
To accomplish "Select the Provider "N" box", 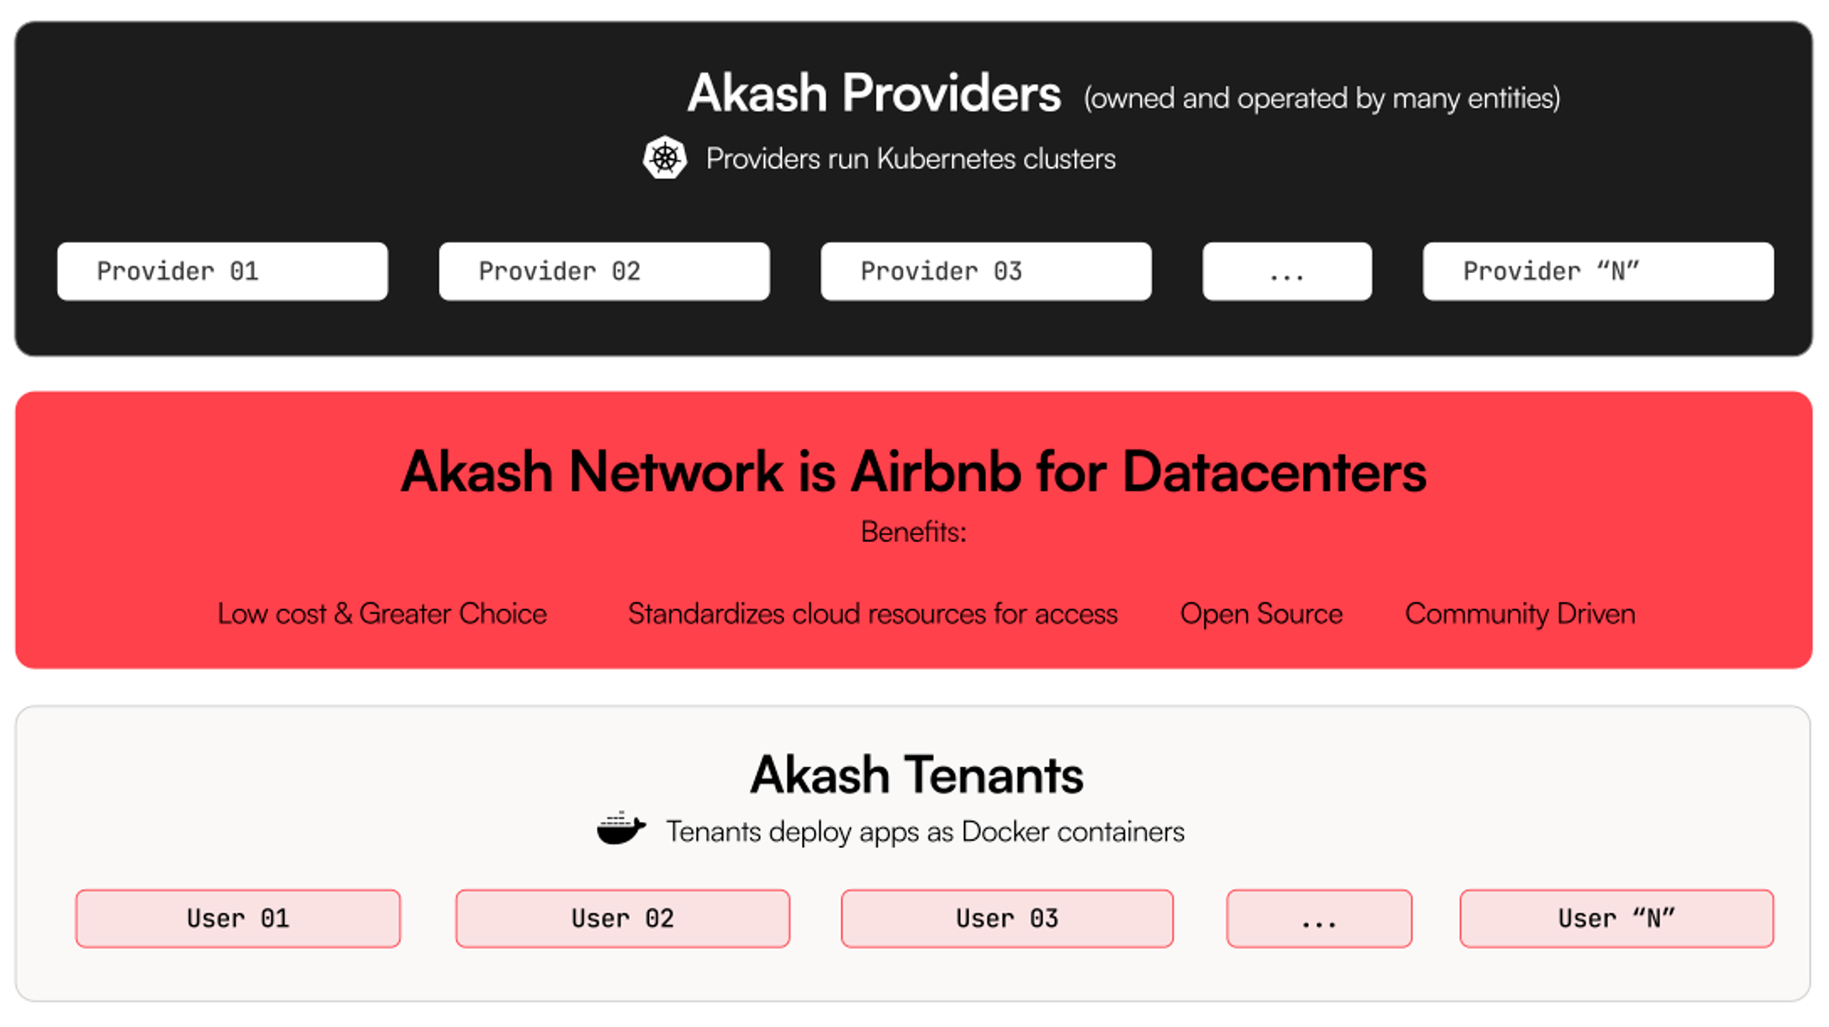I will pyautogui.click(x=1598, y=271).
